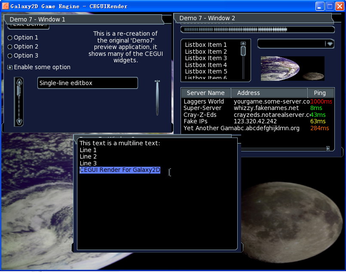Image resolution: width=346 pixels, height=272 pixels.
Task: Select the Option 3 radio button
Action: pos(10,56)
